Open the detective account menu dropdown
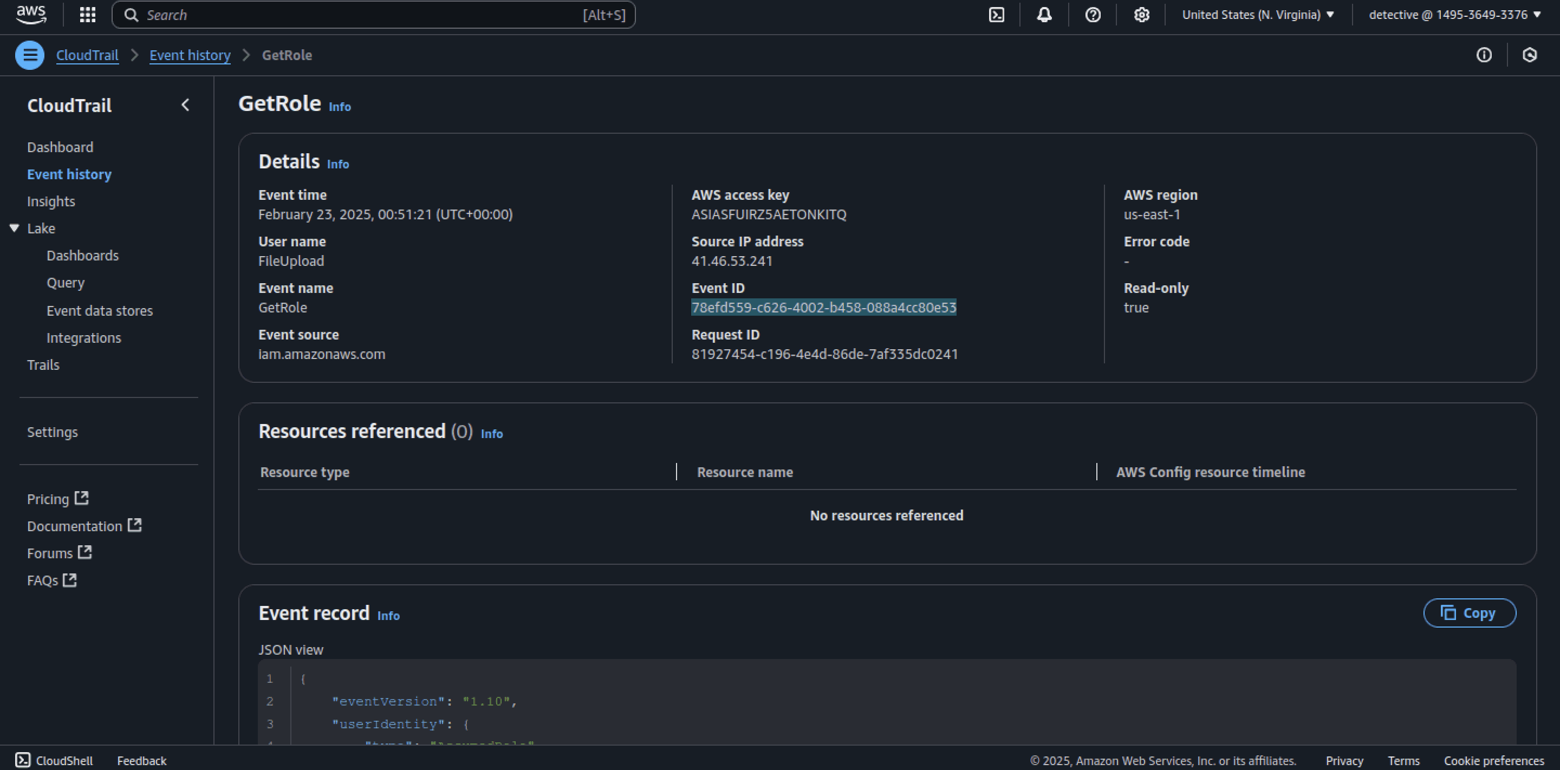Viewport: 1560px width, 770px height. pyautogui.click(x=1454, y=15)
